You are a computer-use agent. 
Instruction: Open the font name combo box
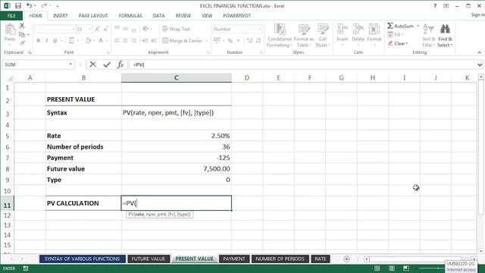[55, 29]
